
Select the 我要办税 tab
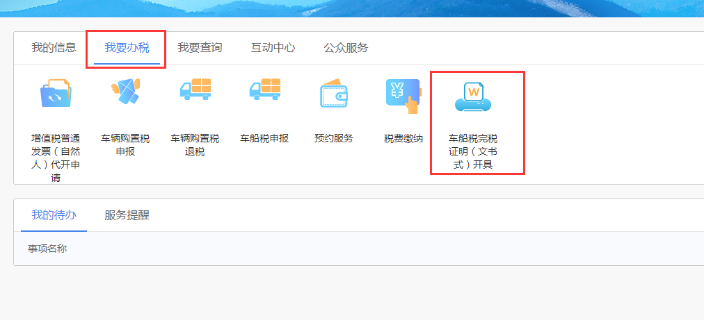[x=127, y=48]
